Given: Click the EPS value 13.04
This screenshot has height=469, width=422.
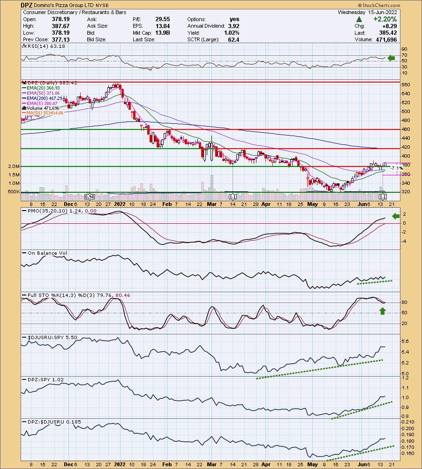Looking at the screenshot, I should 162,26.
